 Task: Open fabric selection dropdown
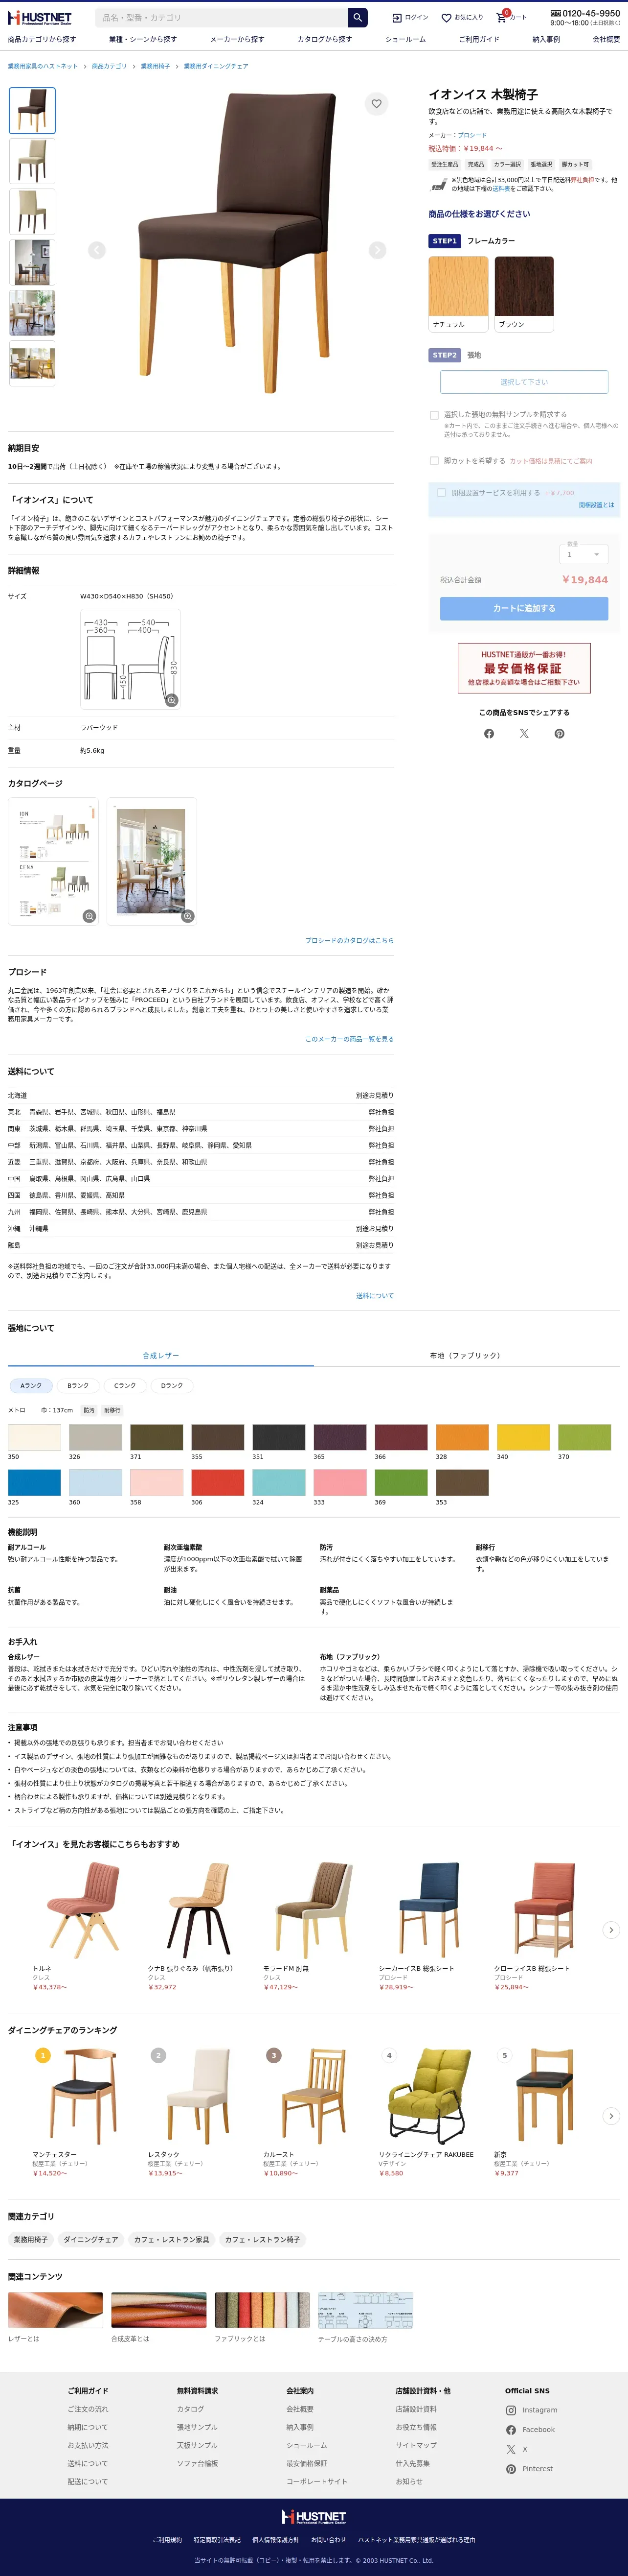tap(524, 382)
